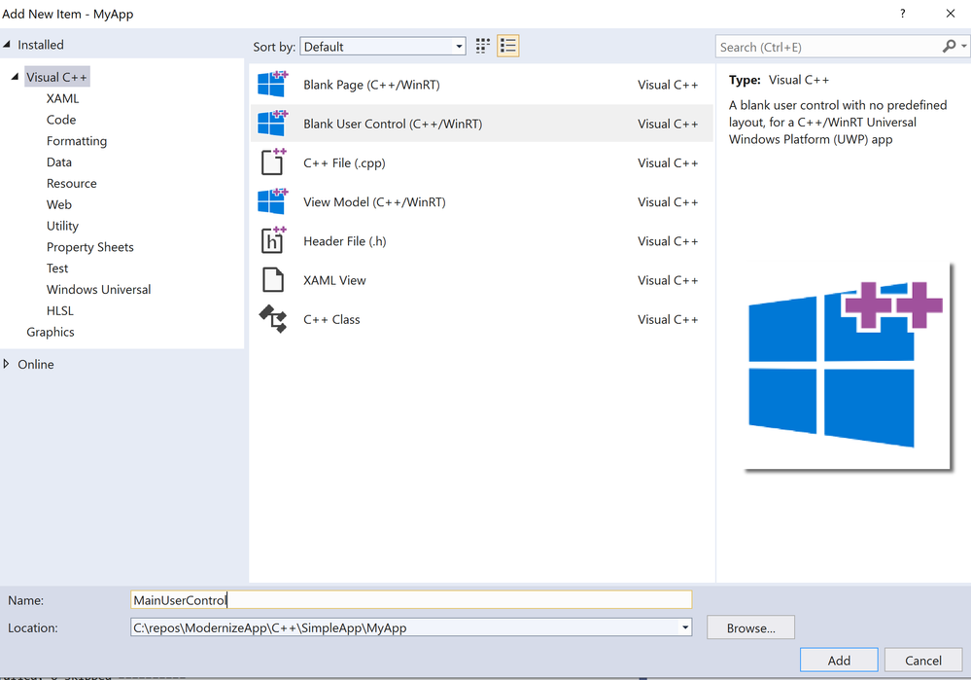Select the Resource category
Image resolution: width=971 pixels, height=680 pixels.
[72, 184]
